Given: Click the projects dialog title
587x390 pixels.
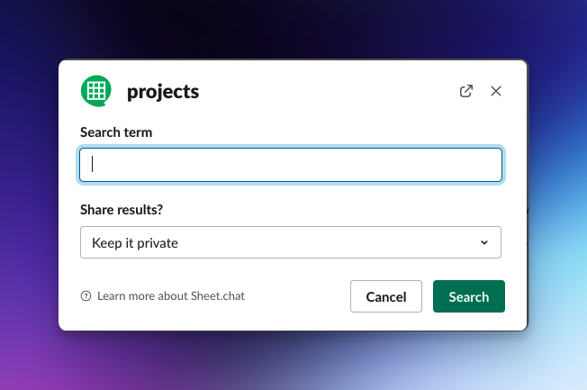Looking at the screenshot, I should coord(163,92).
